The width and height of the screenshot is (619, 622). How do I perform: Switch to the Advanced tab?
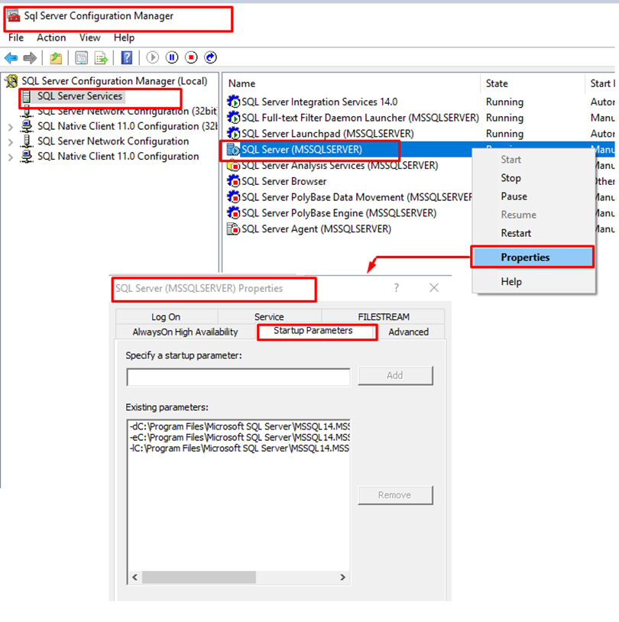408,332
